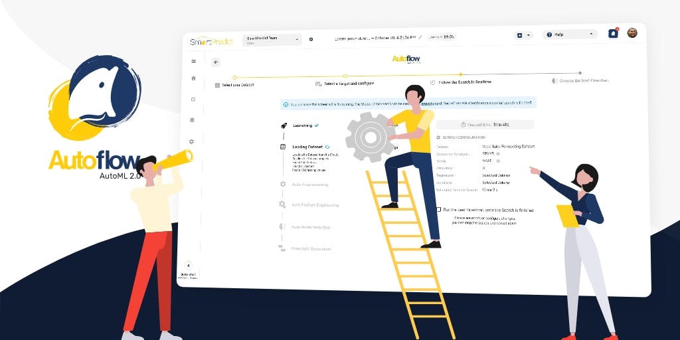Go back using the left arrow button
The width and height of the screenshot is (680, 340).
216,62
